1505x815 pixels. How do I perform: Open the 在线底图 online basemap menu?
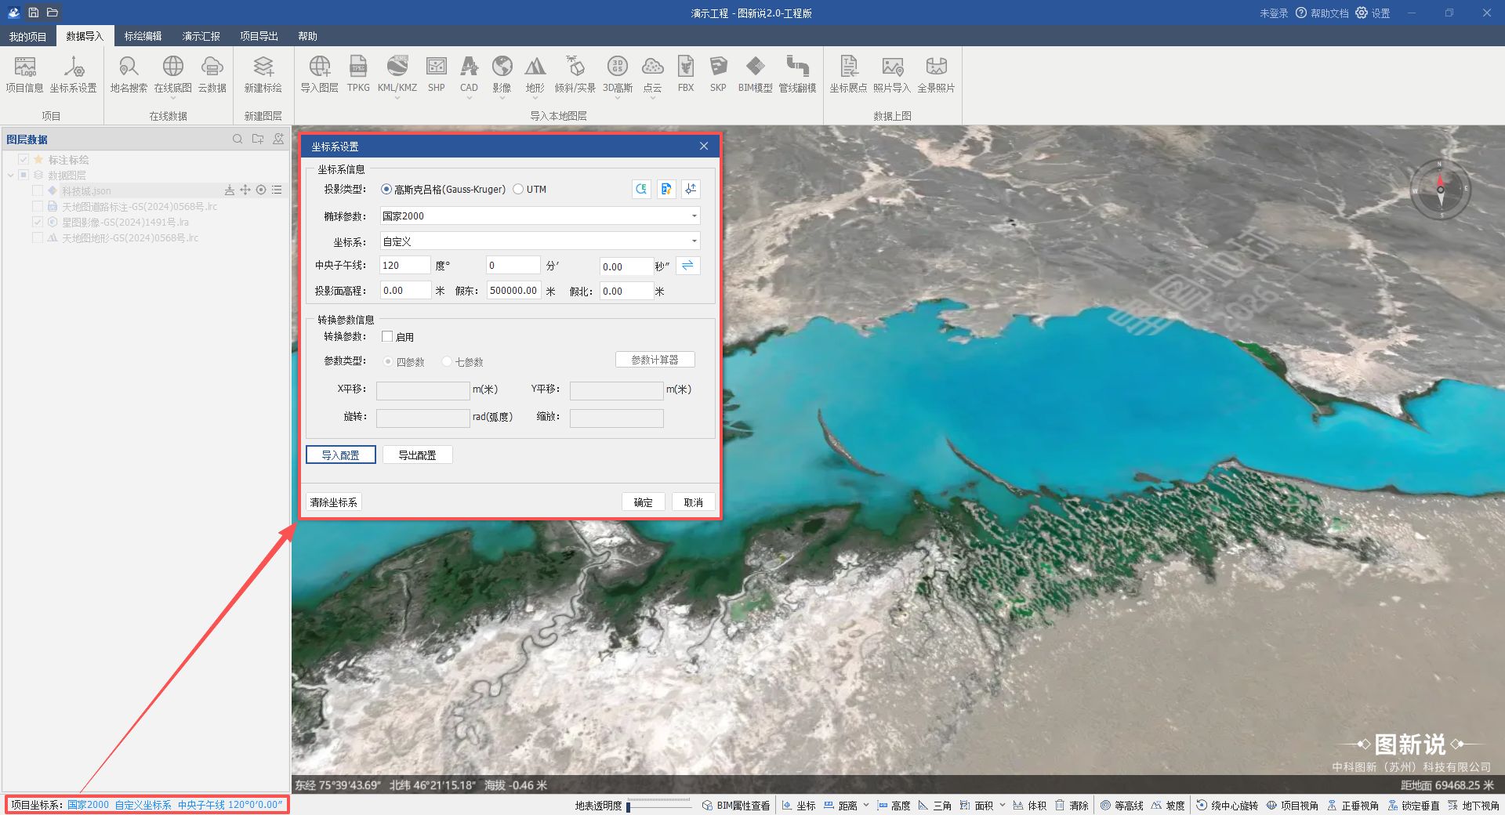[172, 75]
